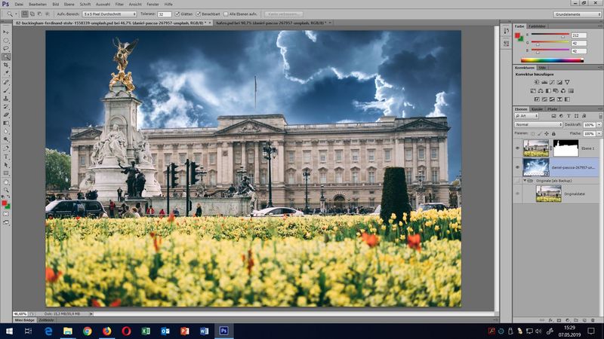Select the Eraser tool

click(6, 115)
